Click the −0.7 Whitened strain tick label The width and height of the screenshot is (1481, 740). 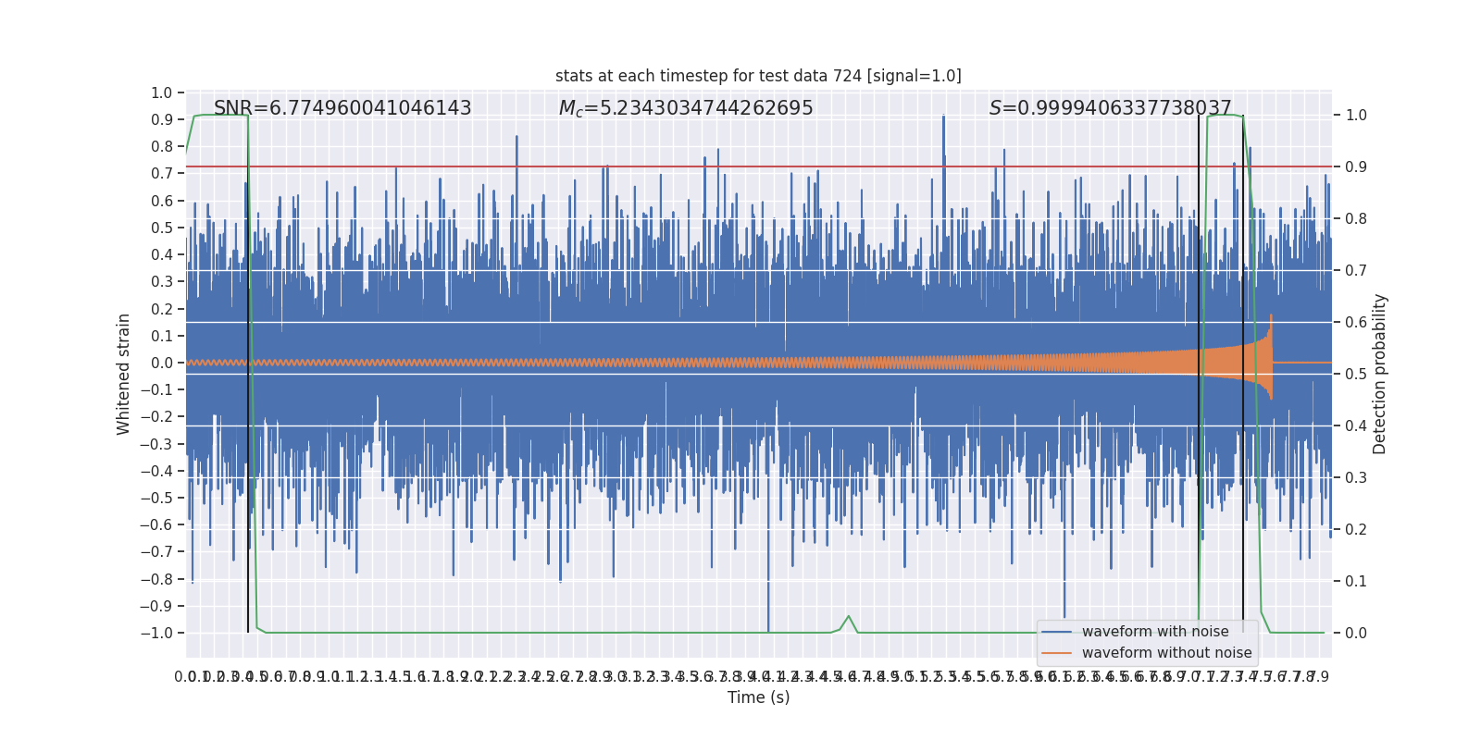pyautogui.click(x=156, y=552)
